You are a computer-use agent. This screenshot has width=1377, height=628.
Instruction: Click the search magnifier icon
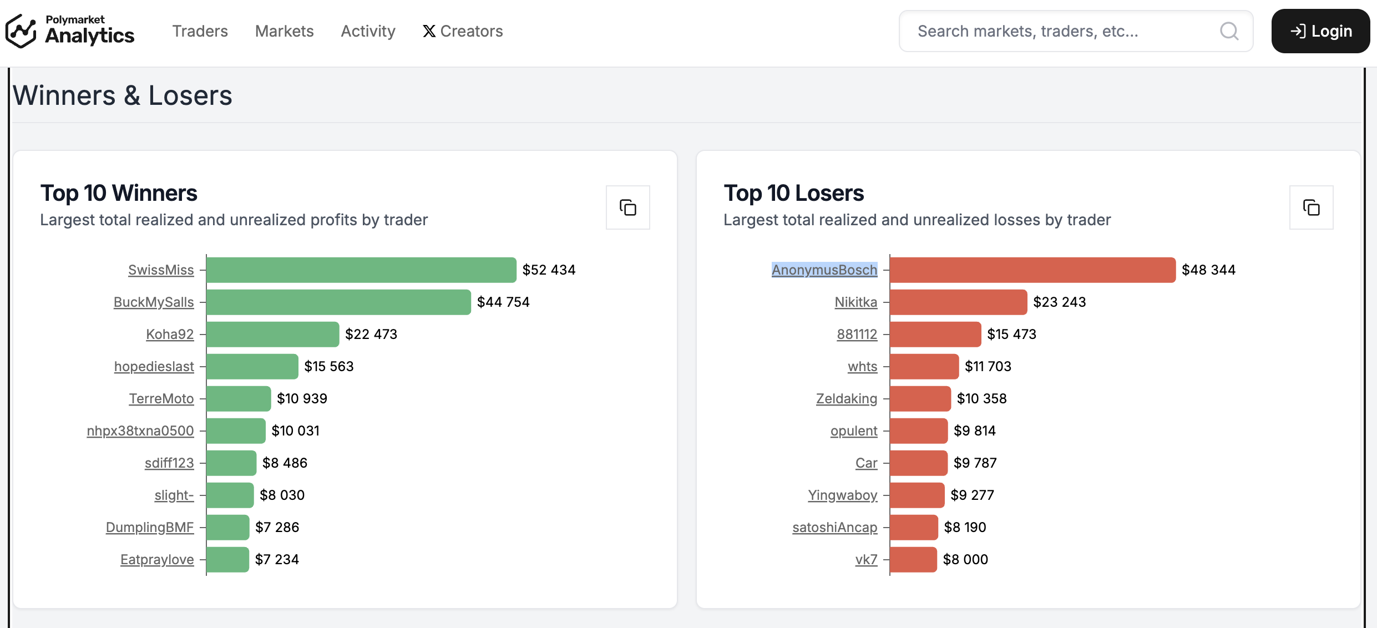(1229, 31)
